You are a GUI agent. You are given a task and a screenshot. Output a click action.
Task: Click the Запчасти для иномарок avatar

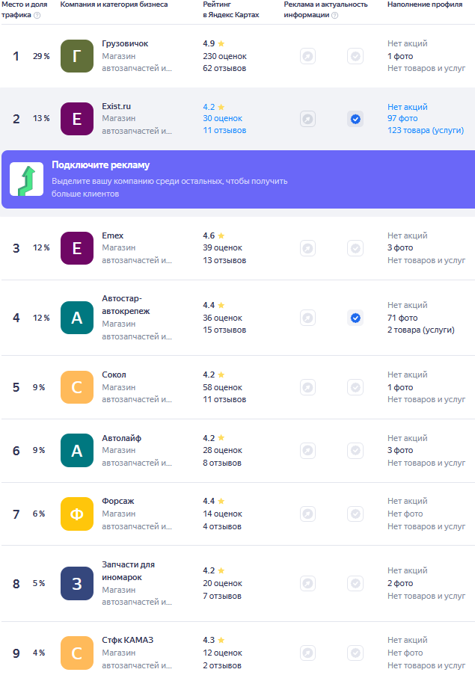pos(77,583)
